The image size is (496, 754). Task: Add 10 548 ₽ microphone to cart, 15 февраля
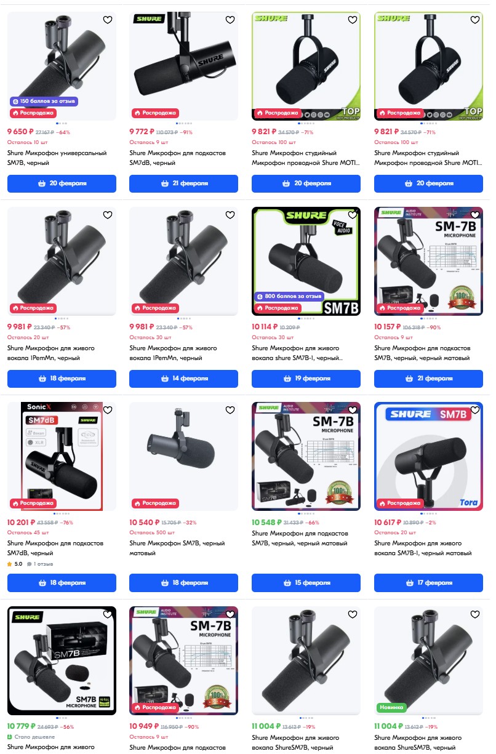coord(306,583)
